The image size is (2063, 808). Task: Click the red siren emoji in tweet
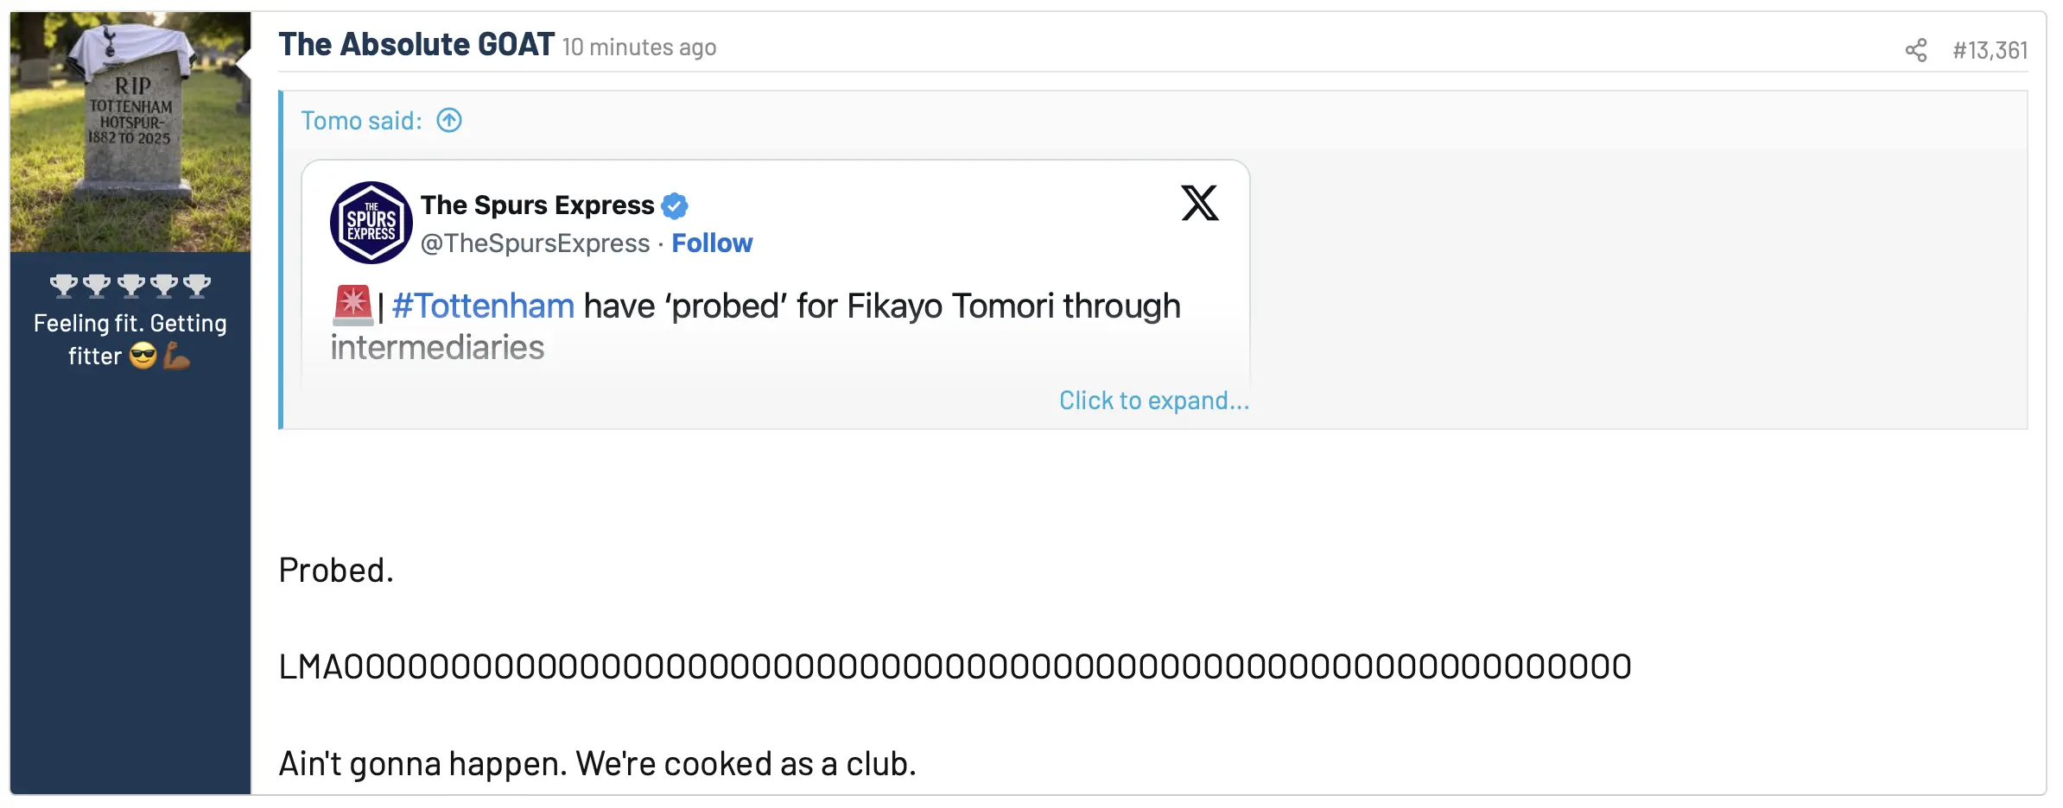[352, 306]
